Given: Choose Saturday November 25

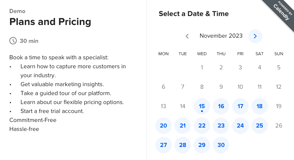Looking at the screenshot, I should [259, 125].
